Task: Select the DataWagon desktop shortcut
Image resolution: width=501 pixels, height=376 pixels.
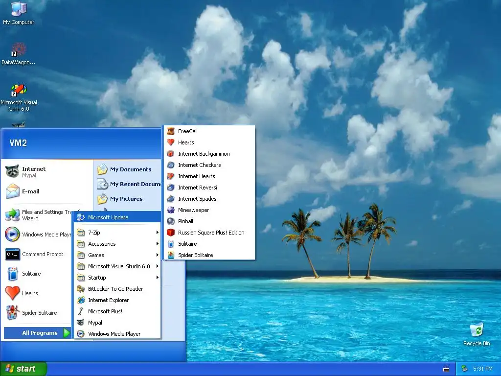Action: 19,53
